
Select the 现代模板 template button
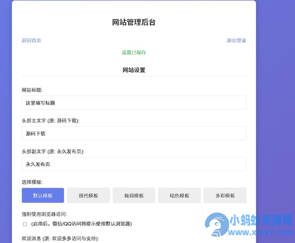88,195
